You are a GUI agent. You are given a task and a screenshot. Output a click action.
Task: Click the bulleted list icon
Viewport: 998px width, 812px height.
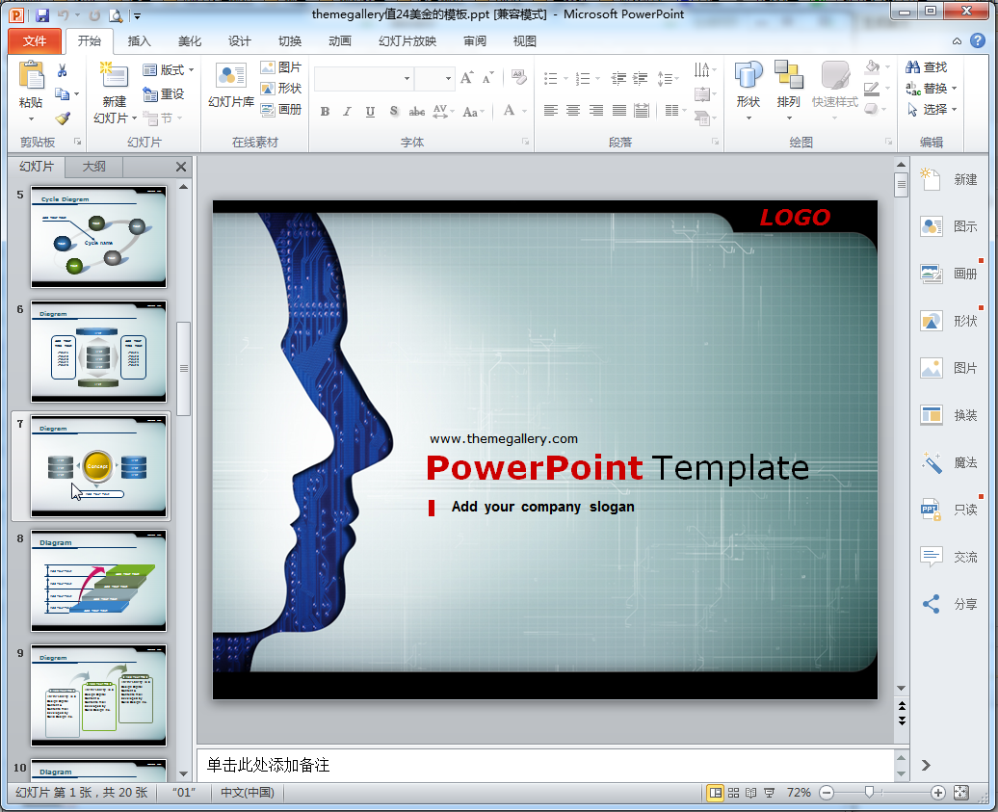pos(551,78)
